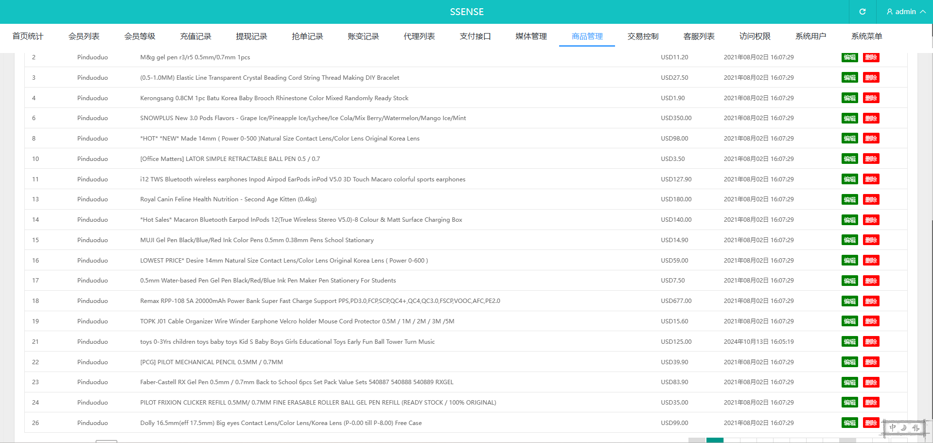The width and height of the screenshot is (933, 443).
Task: Edit the Remax Power Bank row
Action: tap(850, 301)
